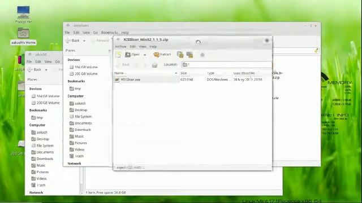Click the greyed Stop icon in archive toolbar
Screen dimensions: 362x203
tap(202, 55)
